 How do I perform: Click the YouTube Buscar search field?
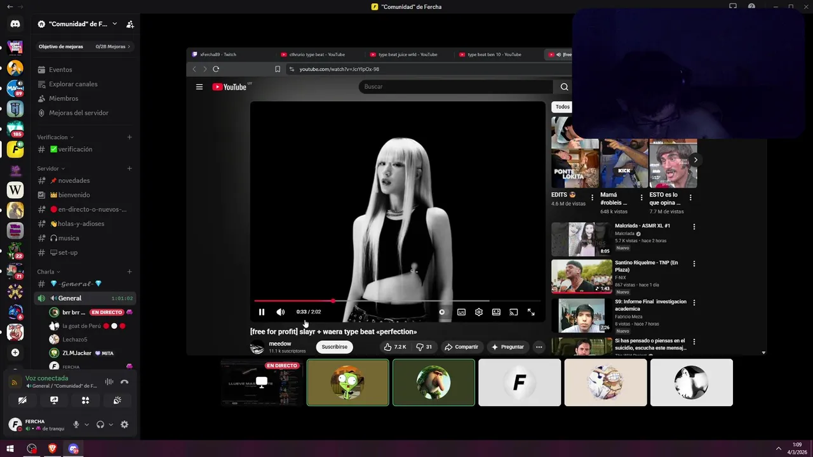pyautogui.click(x=455, y=87)
